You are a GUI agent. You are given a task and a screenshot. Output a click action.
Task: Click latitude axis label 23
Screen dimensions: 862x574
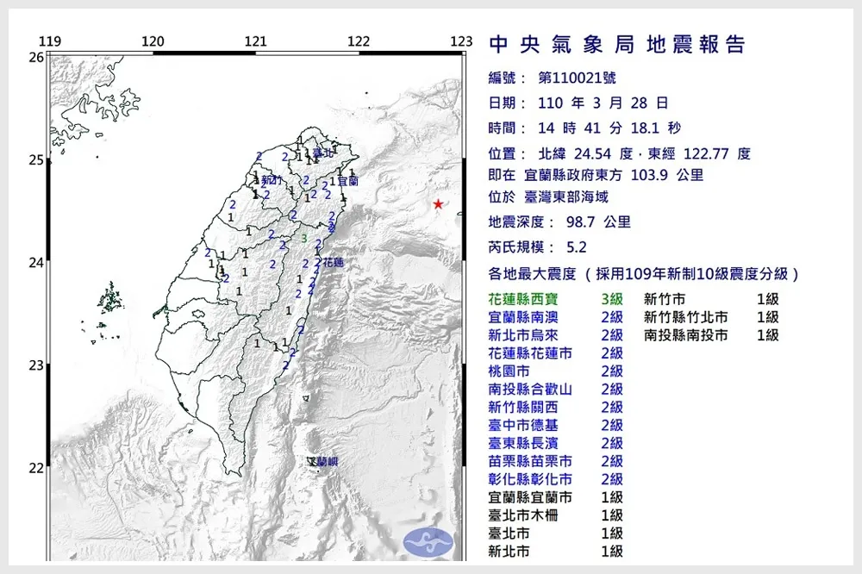pos(36,365)
